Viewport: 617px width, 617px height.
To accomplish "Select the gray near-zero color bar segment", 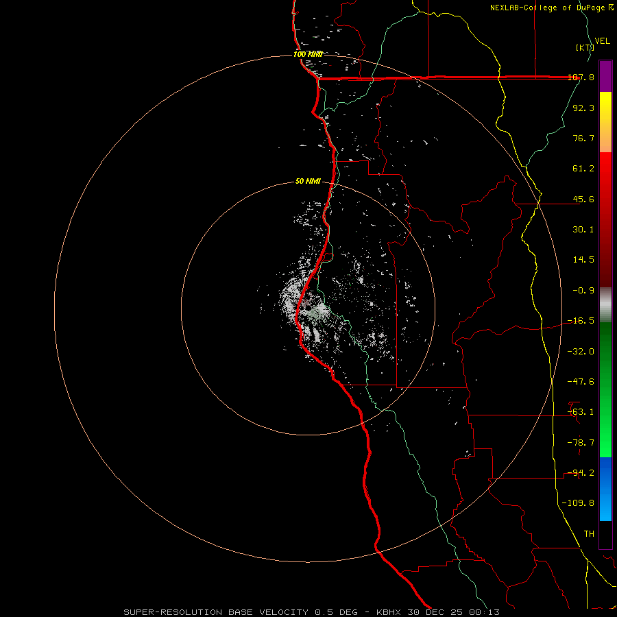I will (x=605, y=305).
